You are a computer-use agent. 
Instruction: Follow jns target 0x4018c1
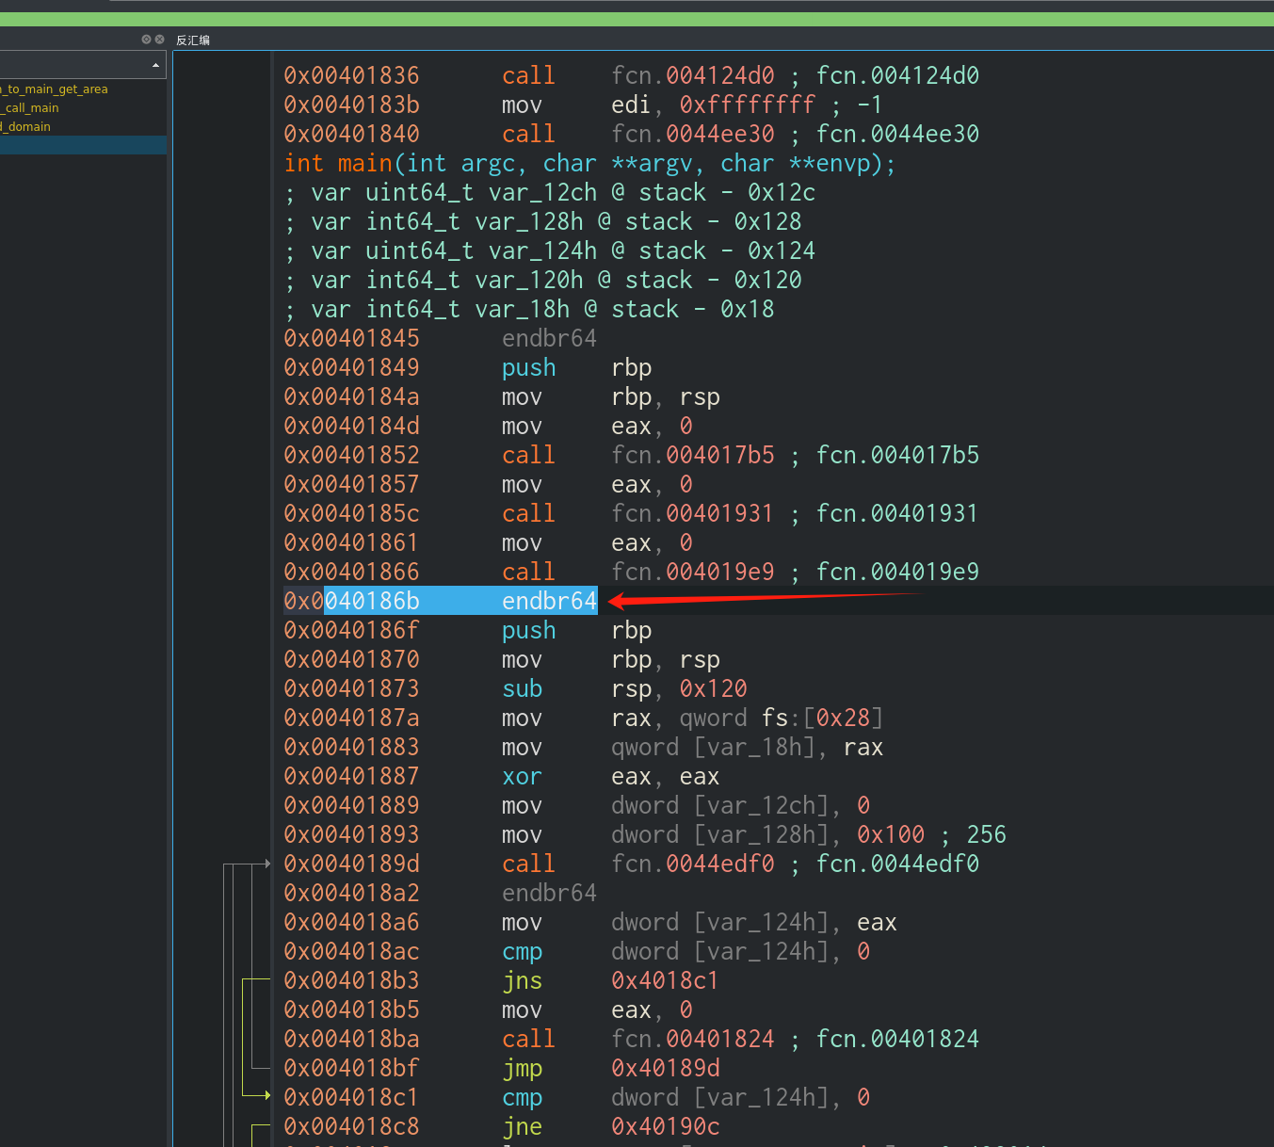(x=666, y=980)
